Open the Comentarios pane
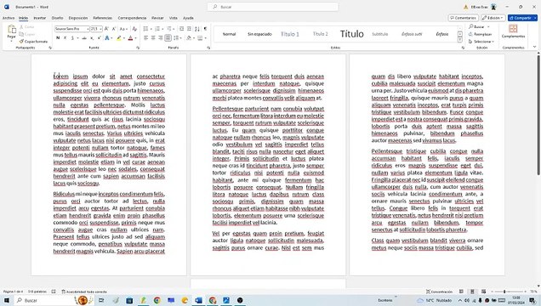This screenshot has width=541, height=306. pos(464,18)
